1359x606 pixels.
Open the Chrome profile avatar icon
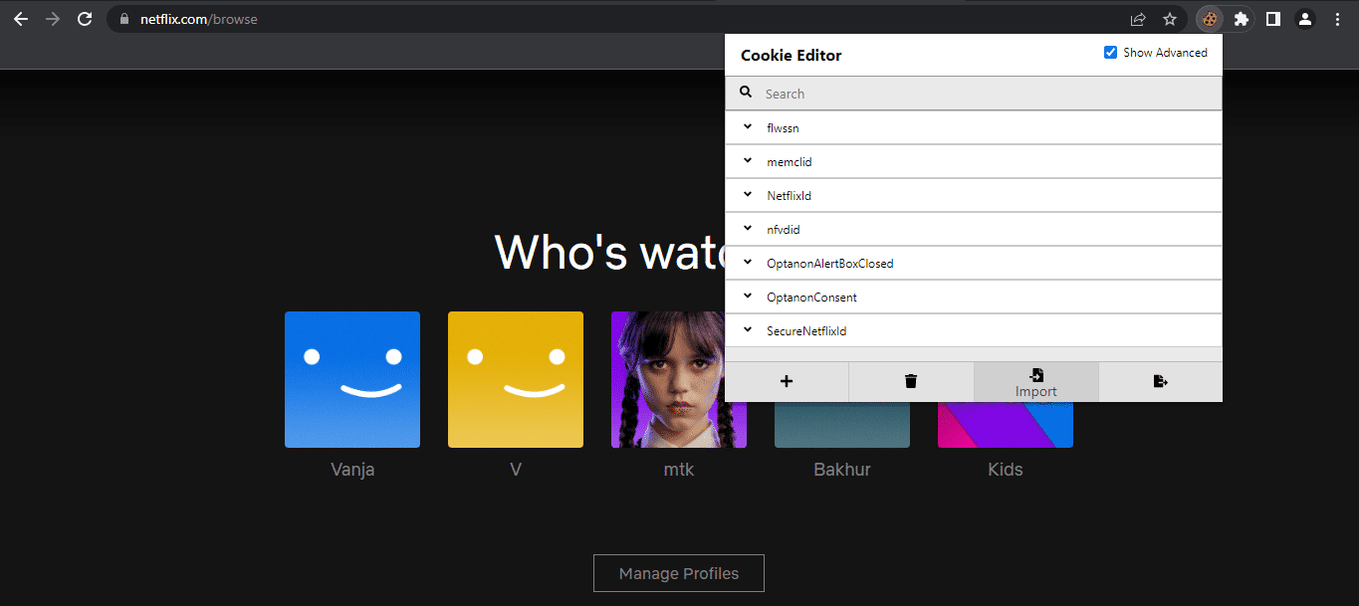tap(1304, 19)
